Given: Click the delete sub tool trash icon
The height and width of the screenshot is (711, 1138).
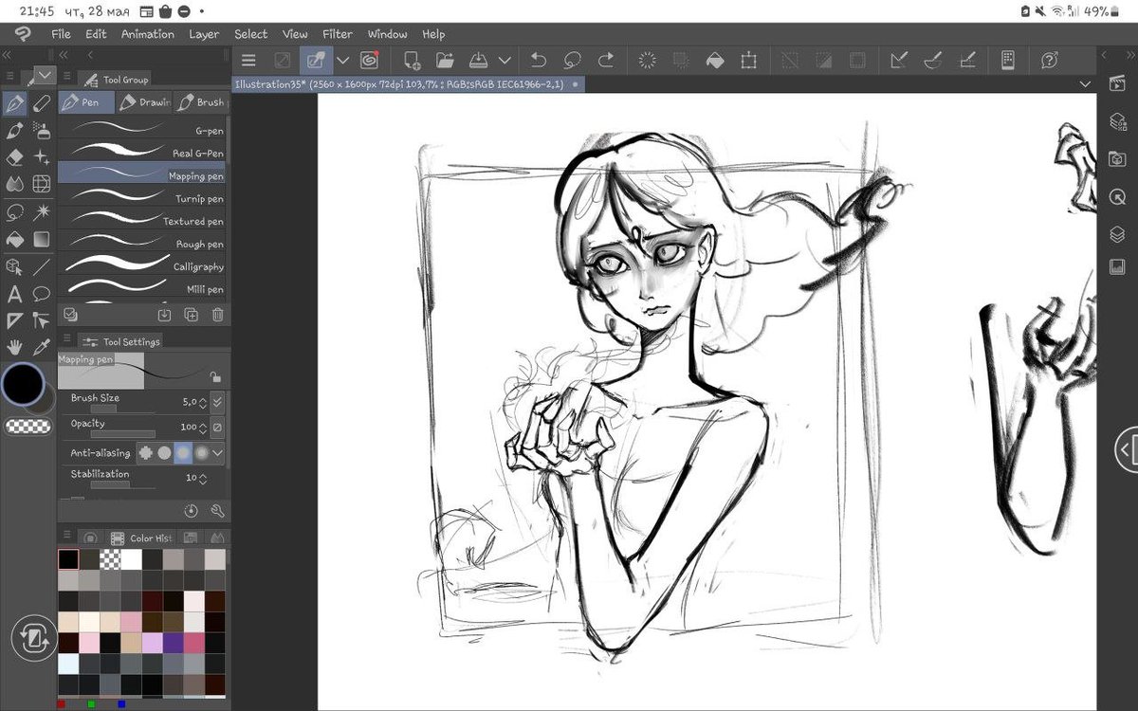Looking at the screenshot, I should coord(217,315).
